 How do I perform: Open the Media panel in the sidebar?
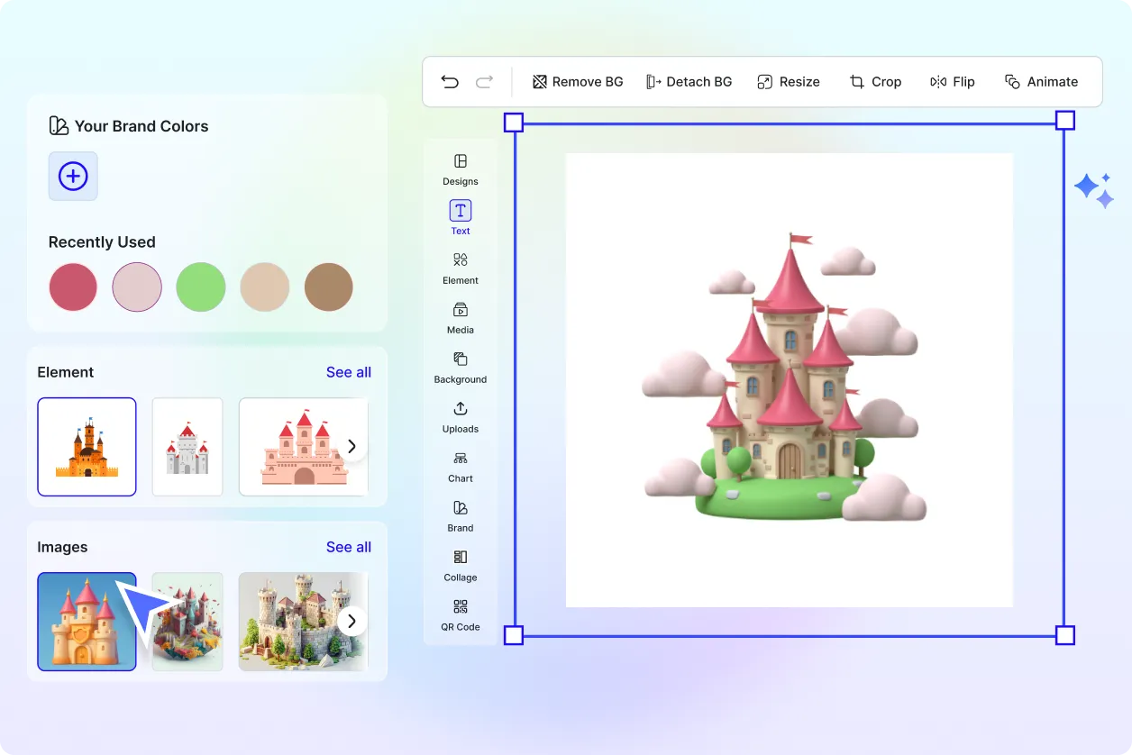click(460, 320)
